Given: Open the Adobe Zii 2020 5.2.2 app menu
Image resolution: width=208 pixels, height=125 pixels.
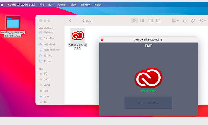Looking at the screenshot, I should [22, 5].
